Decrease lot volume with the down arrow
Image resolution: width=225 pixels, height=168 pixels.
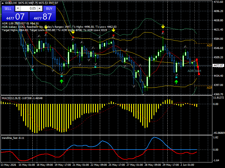click(x=18, y=8)
